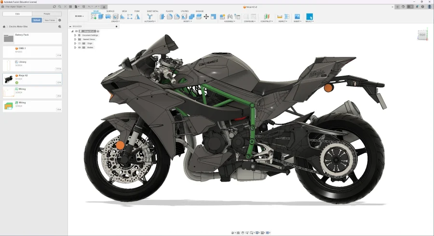Click Electric Motor Bike breadcrumb
The width and height of the screenshot is (434, 236).
[18, 26]
